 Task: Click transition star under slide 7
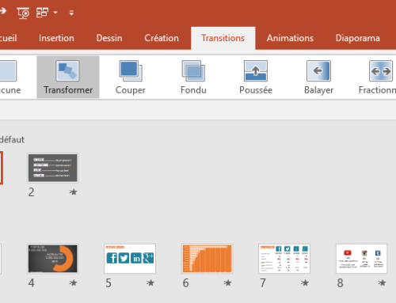[x=305, y=283]
